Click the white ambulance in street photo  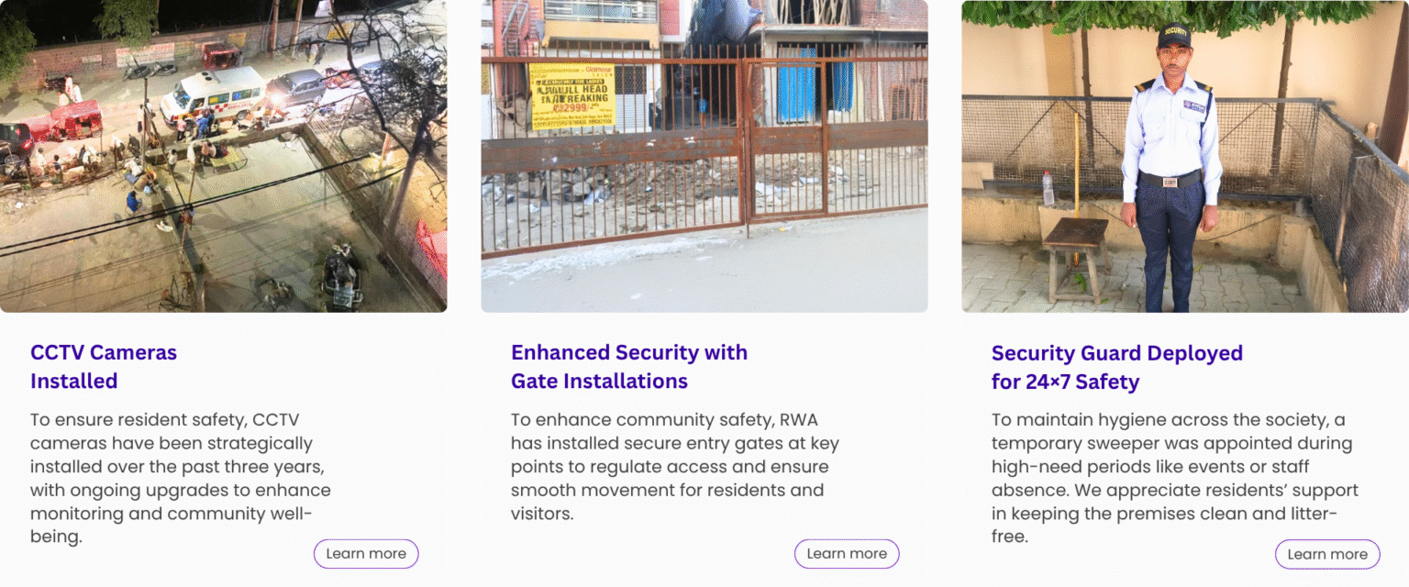(213, 94)
